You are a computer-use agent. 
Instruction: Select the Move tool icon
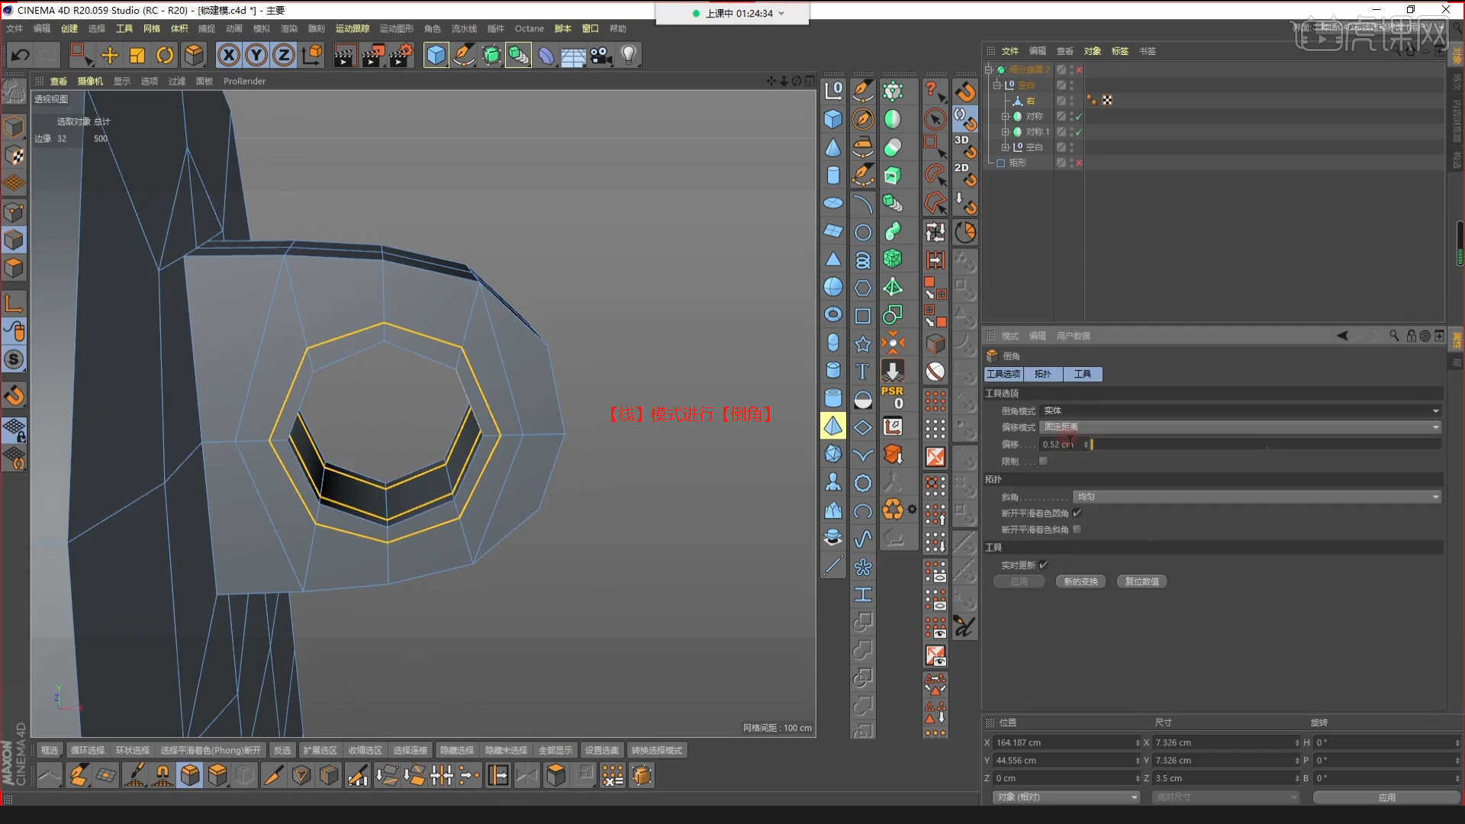tap(110, 55)
